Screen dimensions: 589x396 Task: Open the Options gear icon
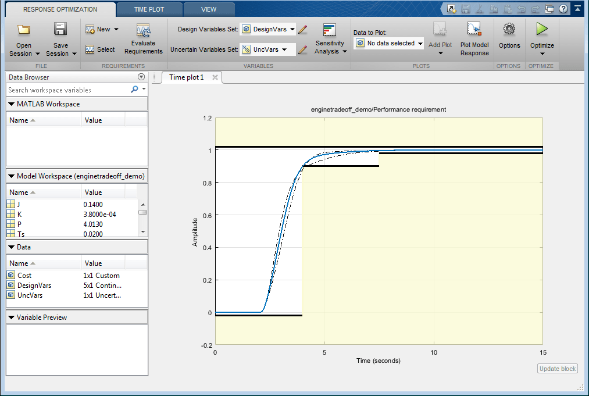click(509, 29)
